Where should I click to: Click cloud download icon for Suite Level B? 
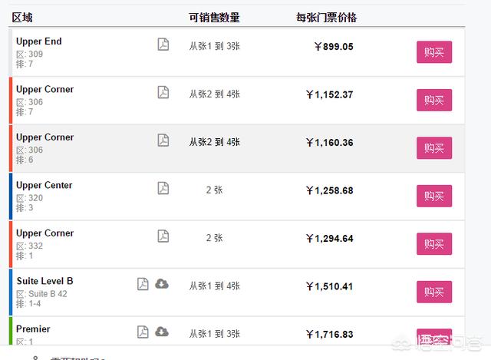coord(162,283)
